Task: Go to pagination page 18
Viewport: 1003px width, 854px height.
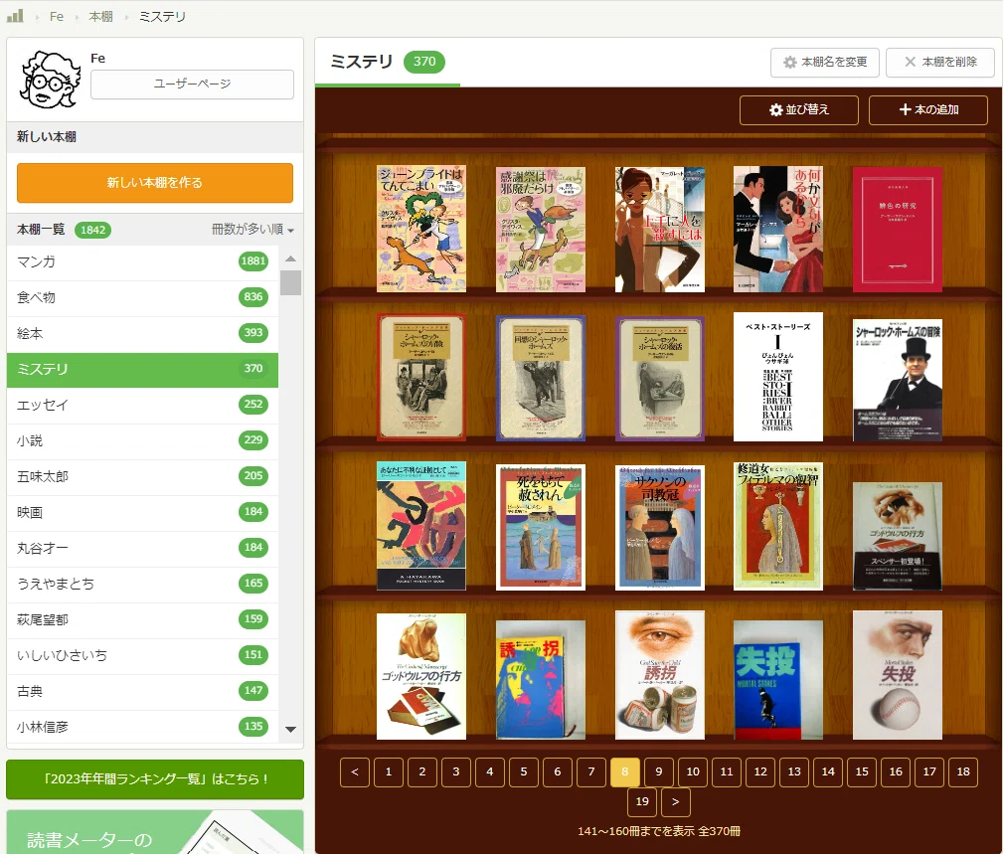Action: (963, 772)
